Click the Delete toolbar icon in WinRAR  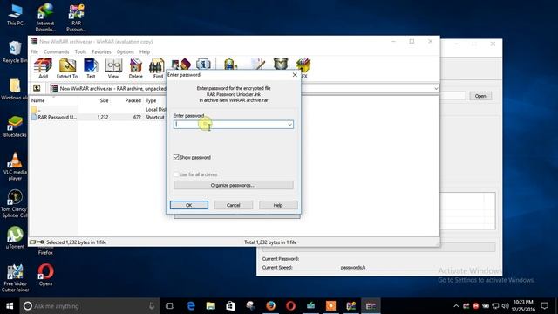coord(136,68)
